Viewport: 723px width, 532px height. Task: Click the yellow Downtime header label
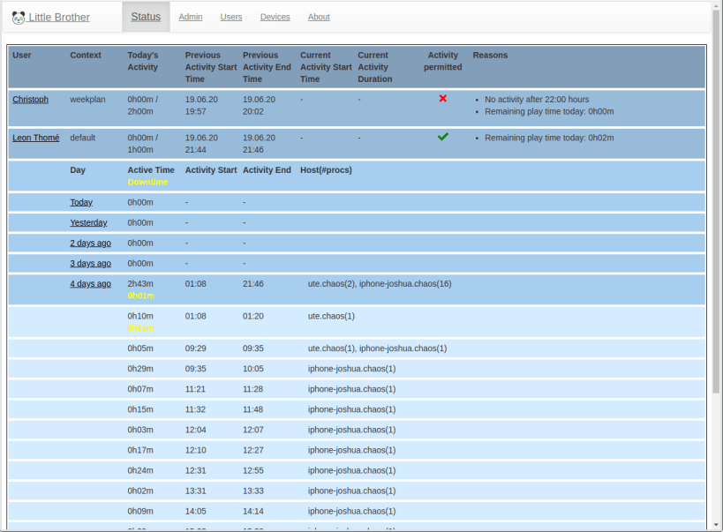[x=147, y=182]
